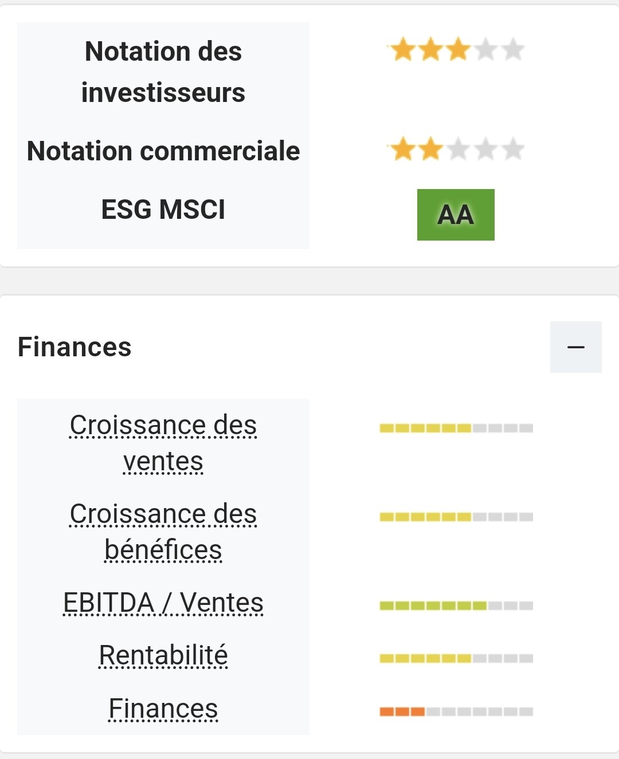Collapse the Finances section with minus button
The image size is (619, 759).
pos(575,347)
